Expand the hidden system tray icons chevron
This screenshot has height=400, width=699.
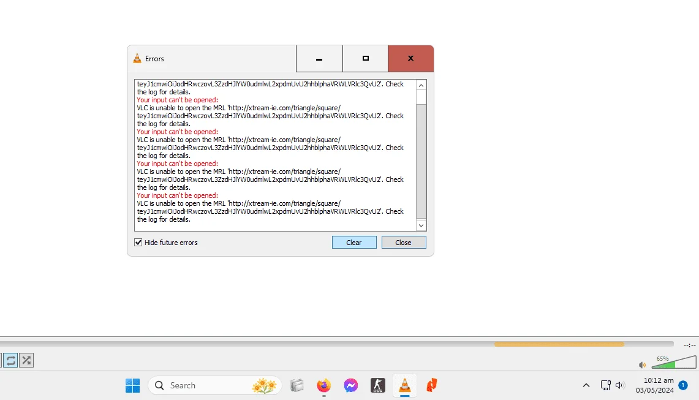point(586,385)
